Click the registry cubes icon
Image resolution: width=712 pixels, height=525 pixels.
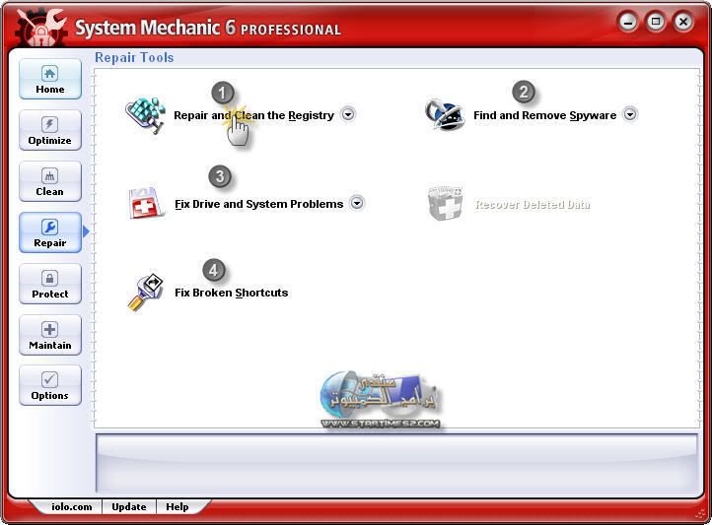145,115
